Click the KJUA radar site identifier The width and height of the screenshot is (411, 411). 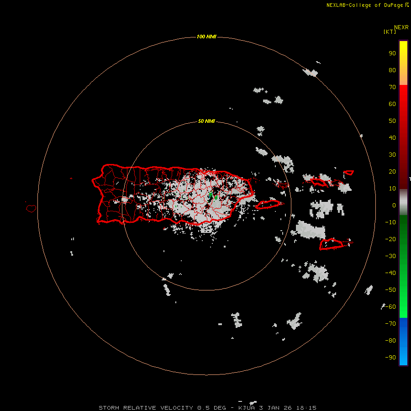click(247, 408)
